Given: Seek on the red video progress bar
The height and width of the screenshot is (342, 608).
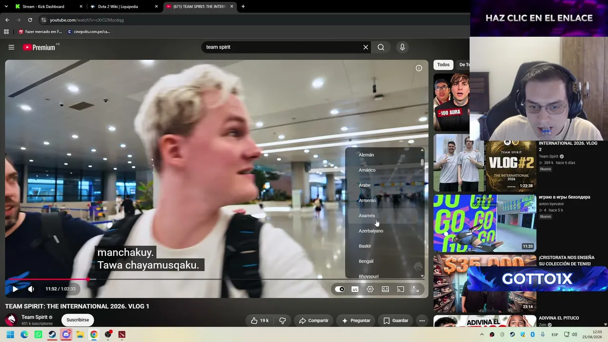Looking at the screenshot, I should point(217,279).
